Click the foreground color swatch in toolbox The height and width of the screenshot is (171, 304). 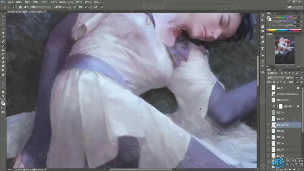(2, 102)
